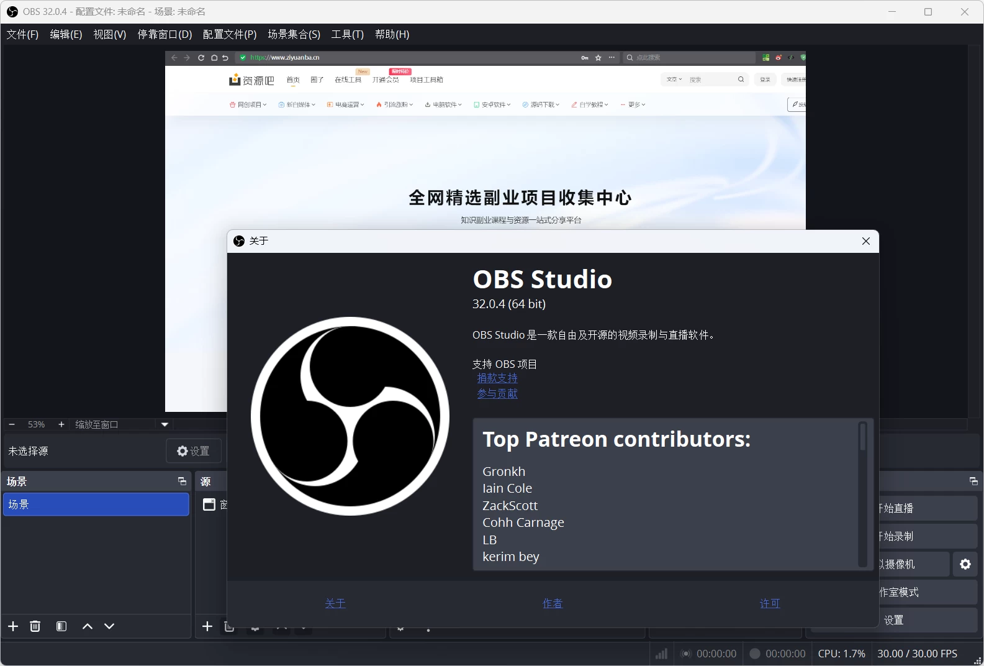Click the virtual camera 摄像机 button
This screenshot has height=666, width=984.
pos(914,564)
